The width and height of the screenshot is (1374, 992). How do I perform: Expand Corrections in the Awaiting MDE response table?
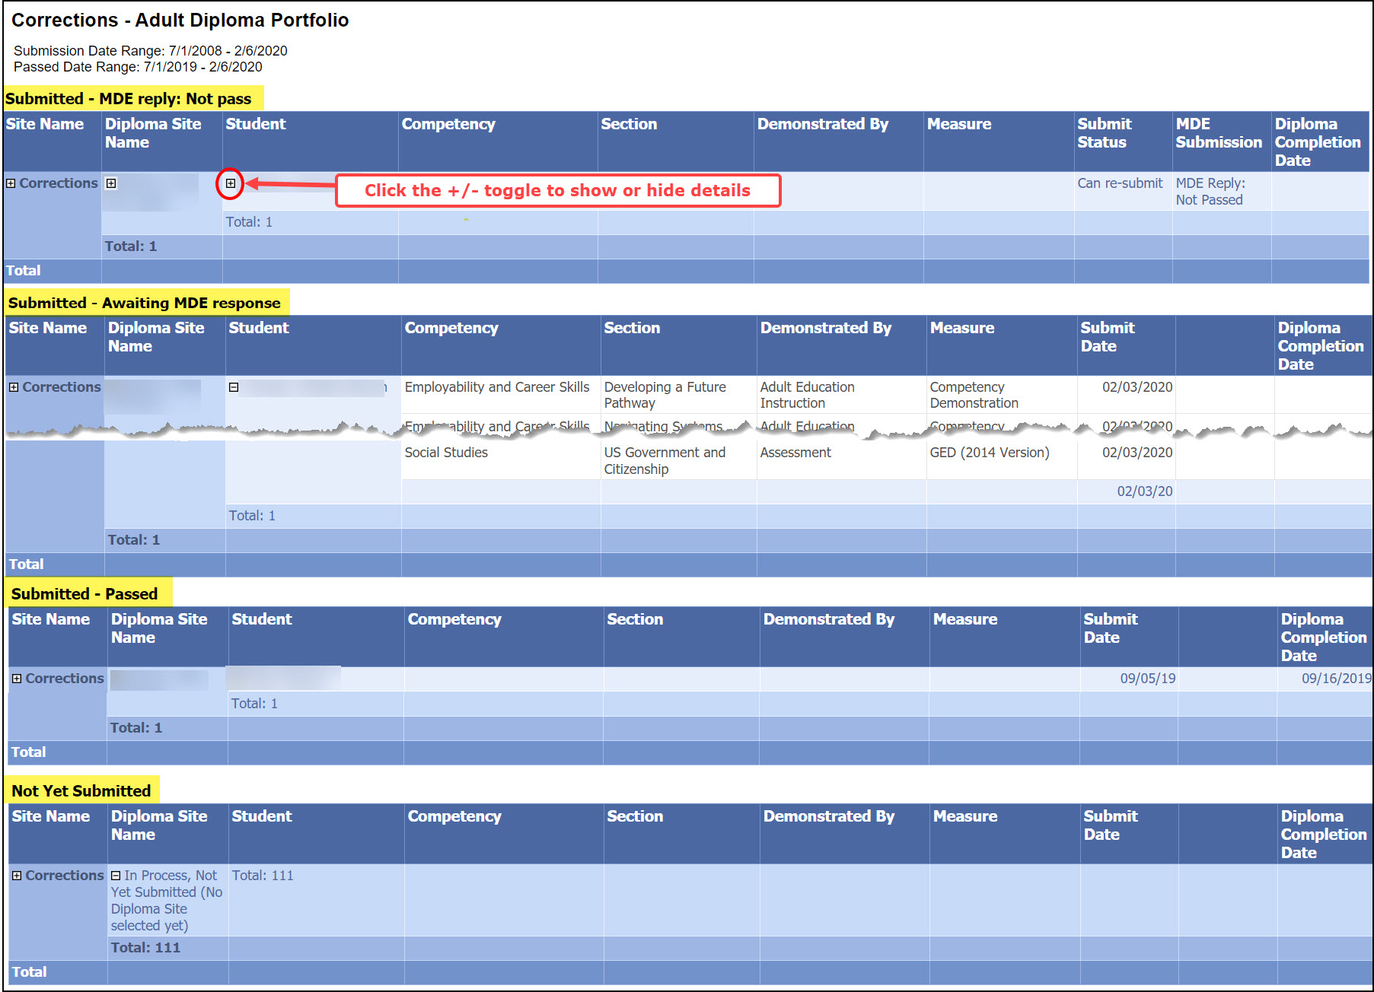(14, 387)
